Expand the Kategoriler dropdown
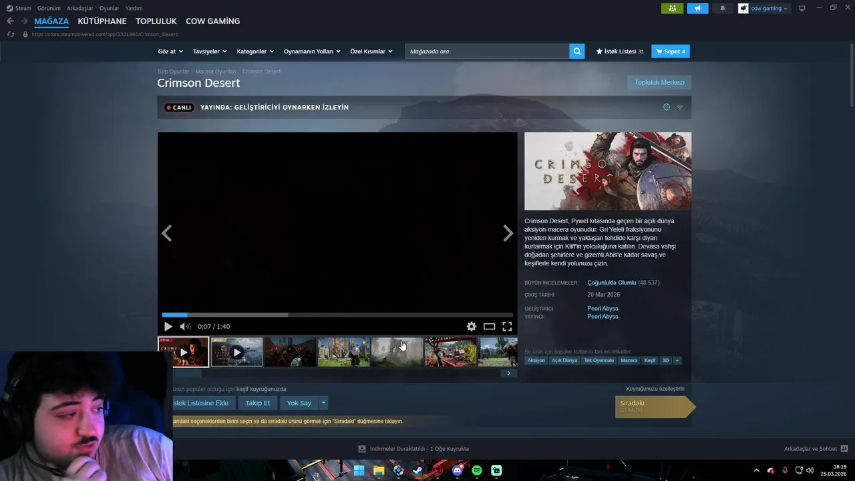 pyautogui.click(x=255, y=51)
